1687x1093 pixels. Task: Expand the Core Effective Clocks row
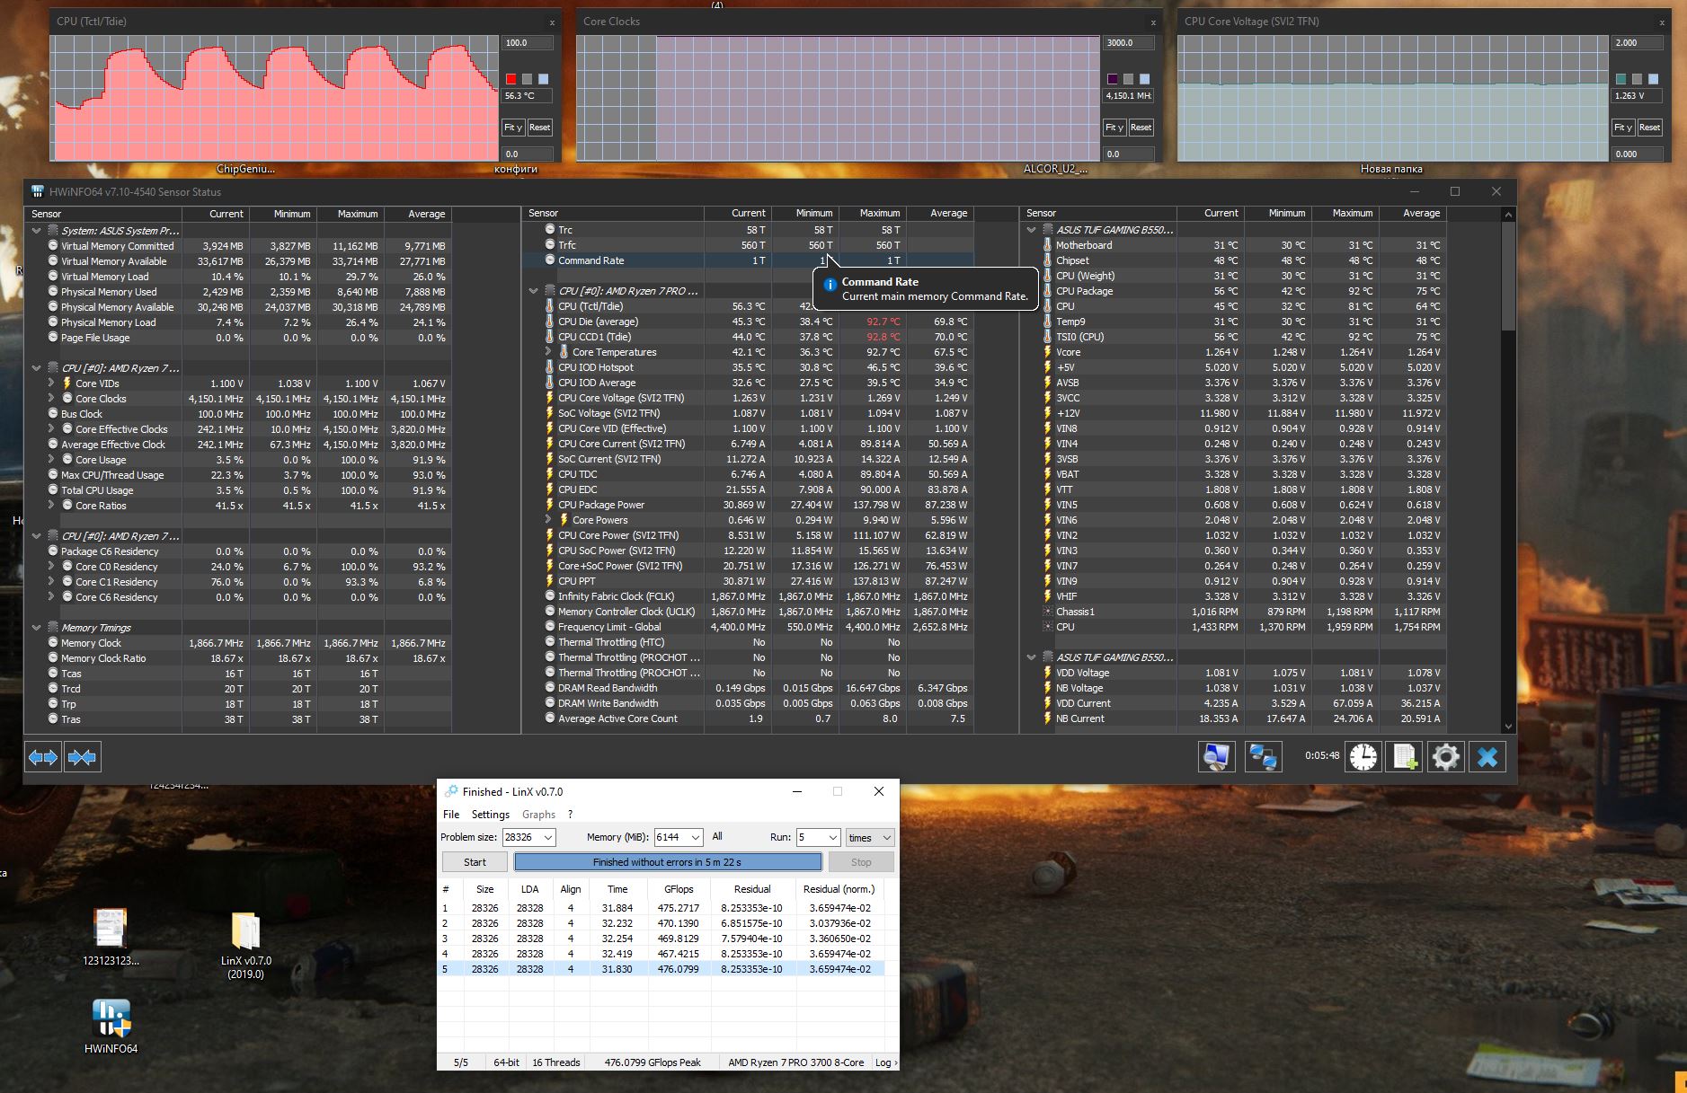click(51, 429)
